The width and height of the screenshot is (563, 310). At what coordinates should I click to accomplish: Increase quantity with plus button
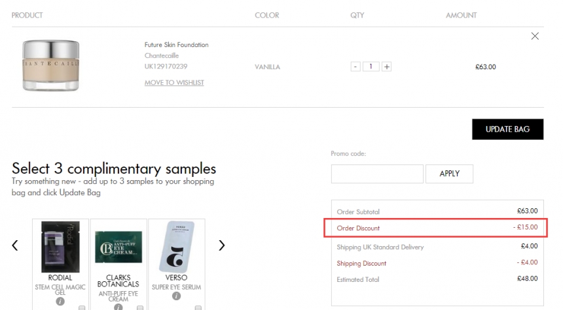pos(387,67)
